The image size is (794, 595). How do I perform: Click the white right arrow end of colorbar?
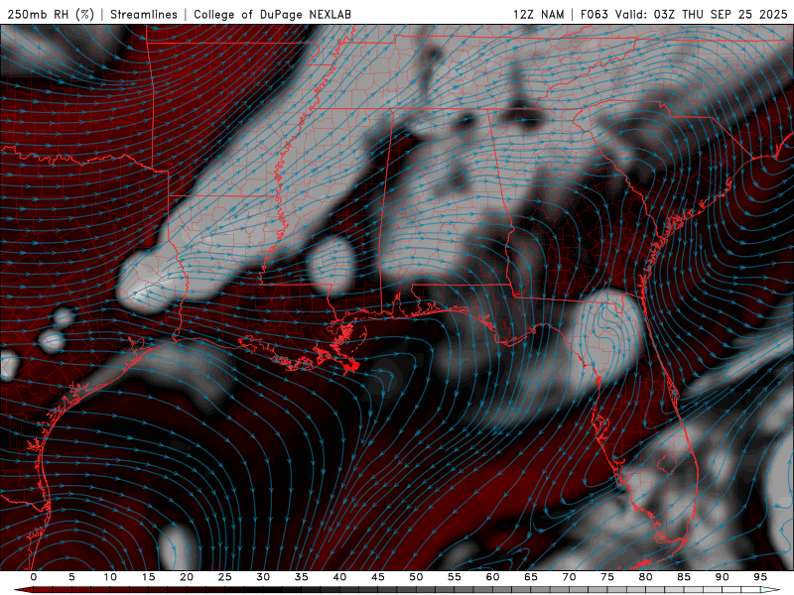coord(770,590)
